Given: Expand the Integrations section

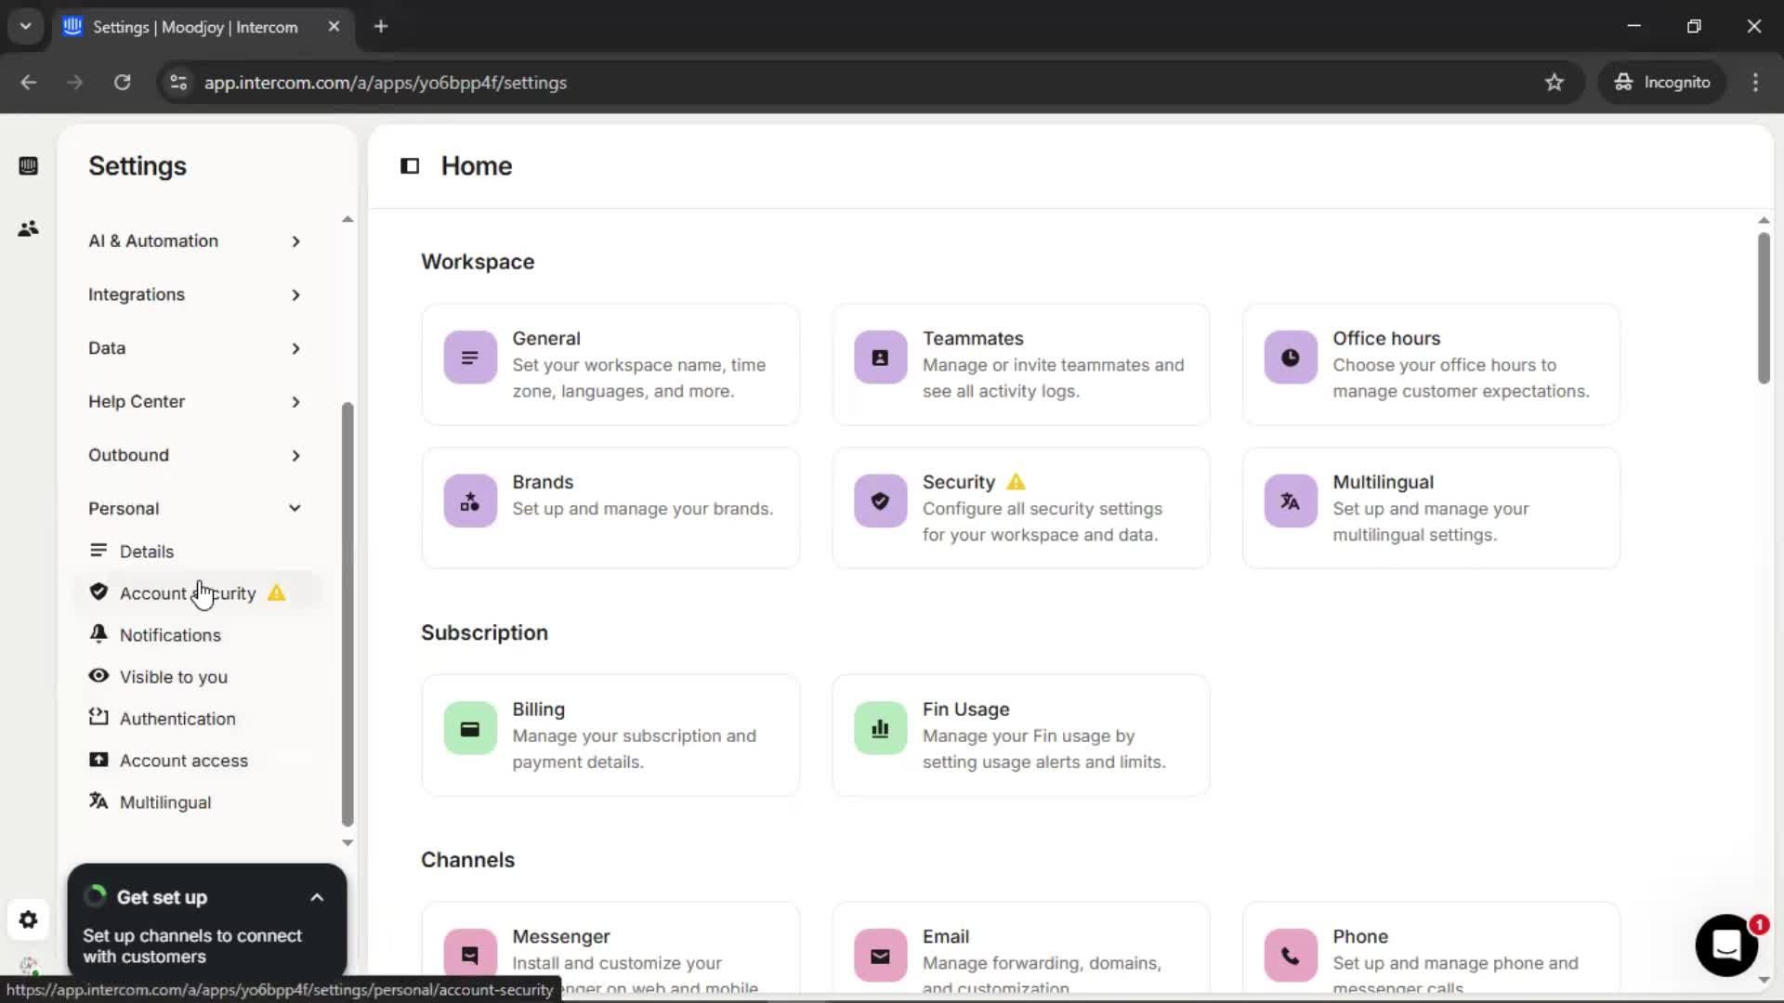Looking at the screenshot, I should click(194, 295).
